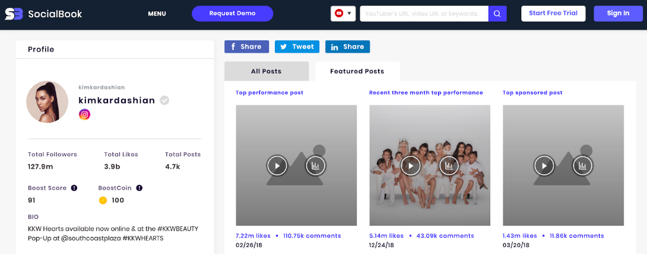Share profile on LinkedIn

coord(347,47)
